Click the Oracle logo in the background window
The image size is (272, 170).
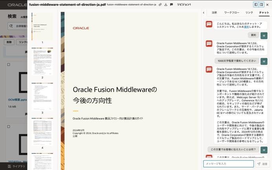click(17, 5)
